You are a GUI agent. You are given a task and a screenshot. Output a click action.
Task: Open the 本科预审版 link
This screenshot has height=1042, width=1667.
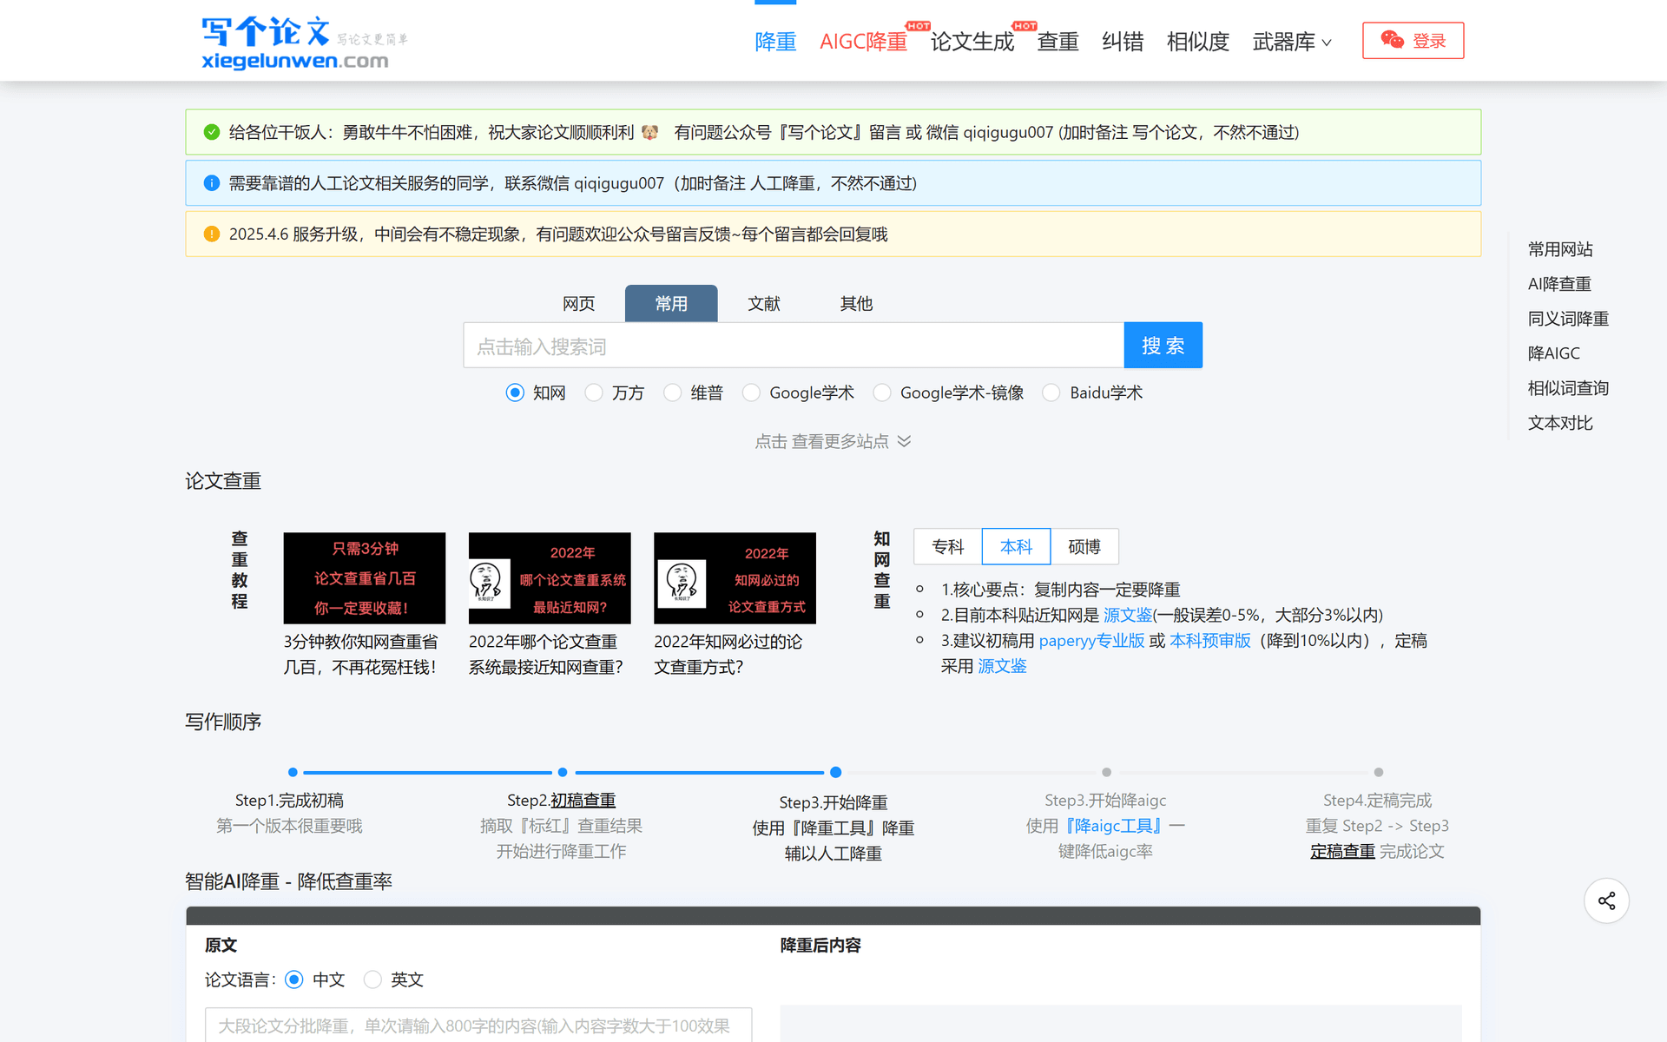1209,641
